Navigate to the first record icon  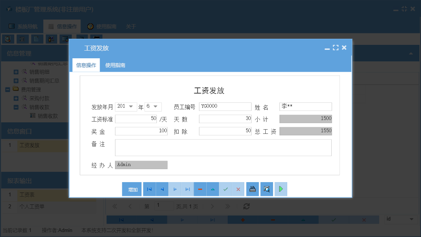[x=149, y=189]
